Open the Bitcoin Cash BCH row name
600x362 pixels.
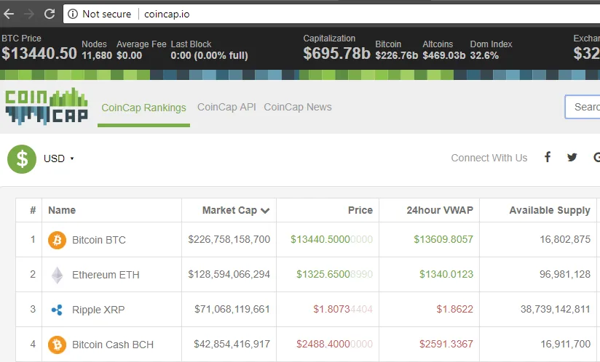113,345
